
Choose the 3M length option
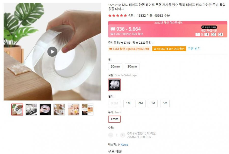coord(153,103)
